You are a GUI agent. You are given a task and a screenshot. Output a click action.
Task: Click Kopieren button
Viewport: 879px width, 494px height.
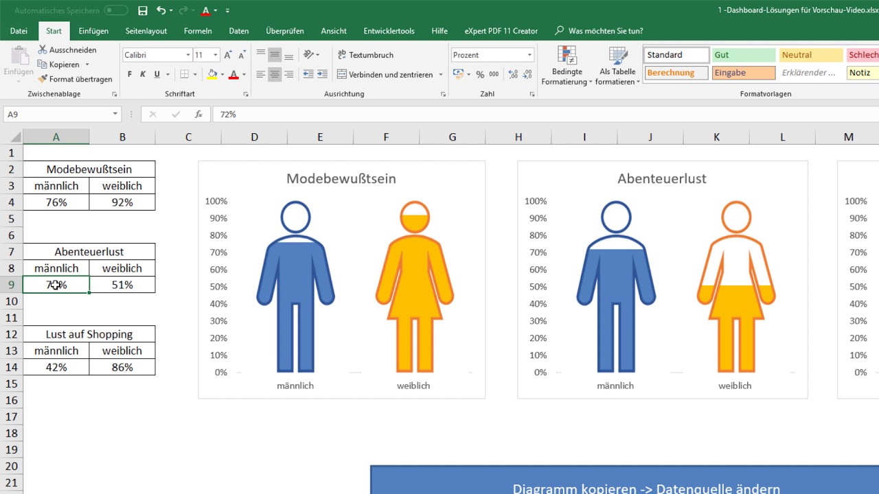pyautogui.click(x=59, y=64)
